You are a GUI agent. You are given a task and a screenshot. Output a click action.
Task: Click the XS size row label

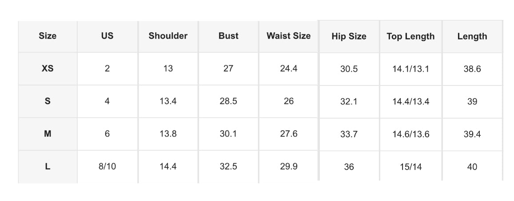48,69
